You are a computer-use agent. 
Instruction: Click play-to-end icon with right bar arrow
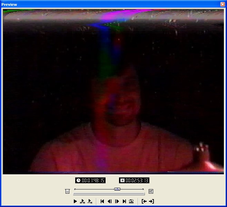click(90, 201)
